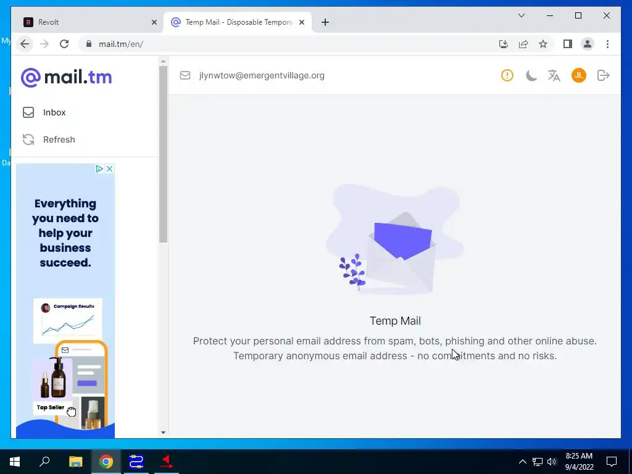Screen dimensions: 632x474
Task: Open a new browser tab
Action: pyautogui.click(x=325, y=22)
